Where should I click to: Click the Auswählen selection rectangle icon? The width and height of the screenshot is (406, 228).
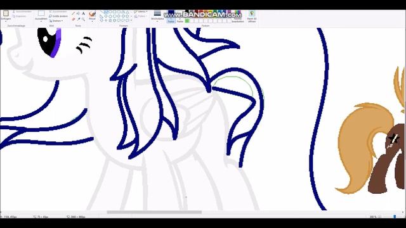pyautogui.click(x=41, y=13)
